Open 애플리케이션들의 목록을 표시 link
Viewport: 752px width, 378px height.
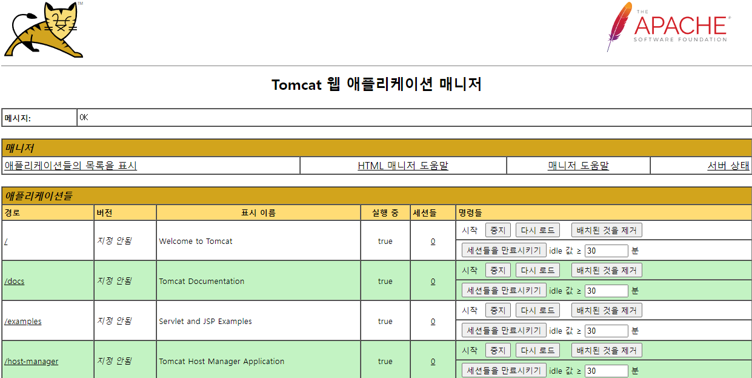pyautogui.click(x=70, y=166)
